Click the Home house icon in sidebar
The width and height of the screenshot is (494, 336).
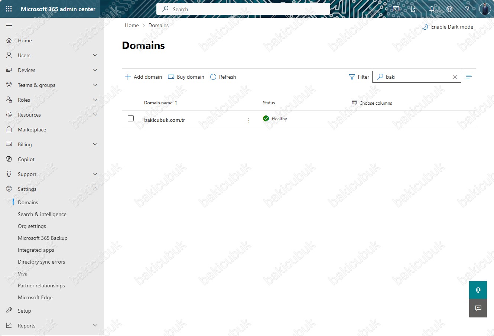point(9,40)
